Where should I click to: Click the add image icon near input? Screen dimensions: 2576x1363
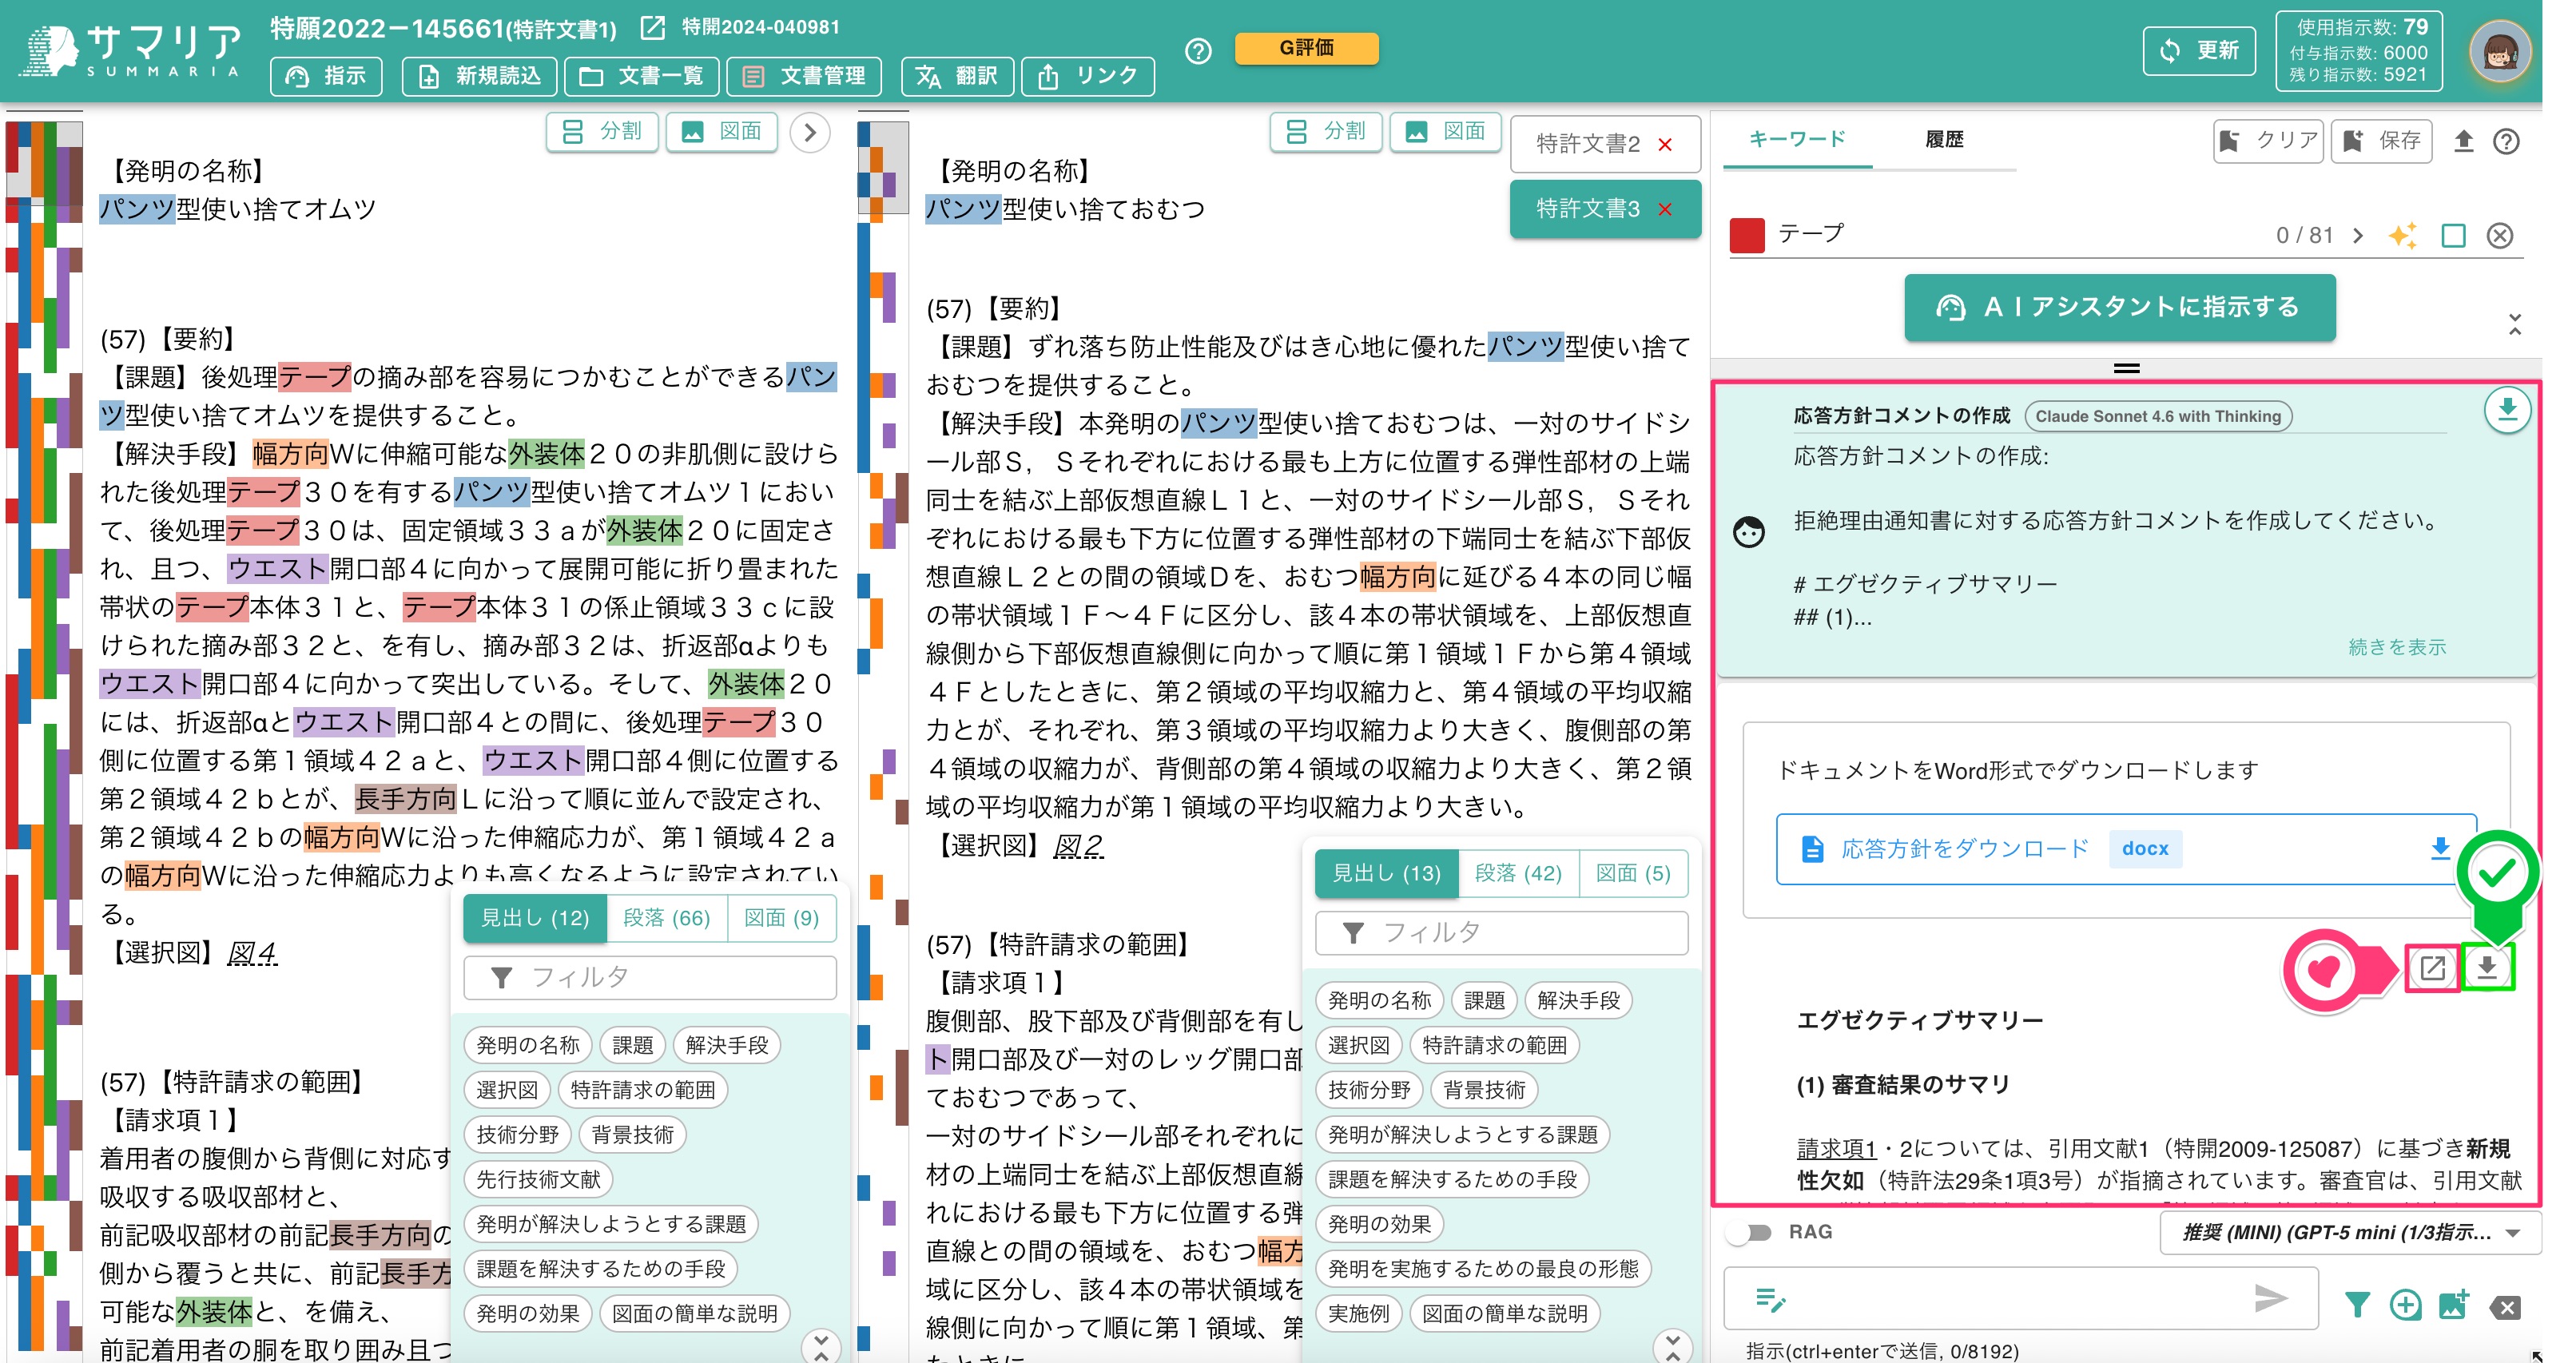click(2453, 1304)
